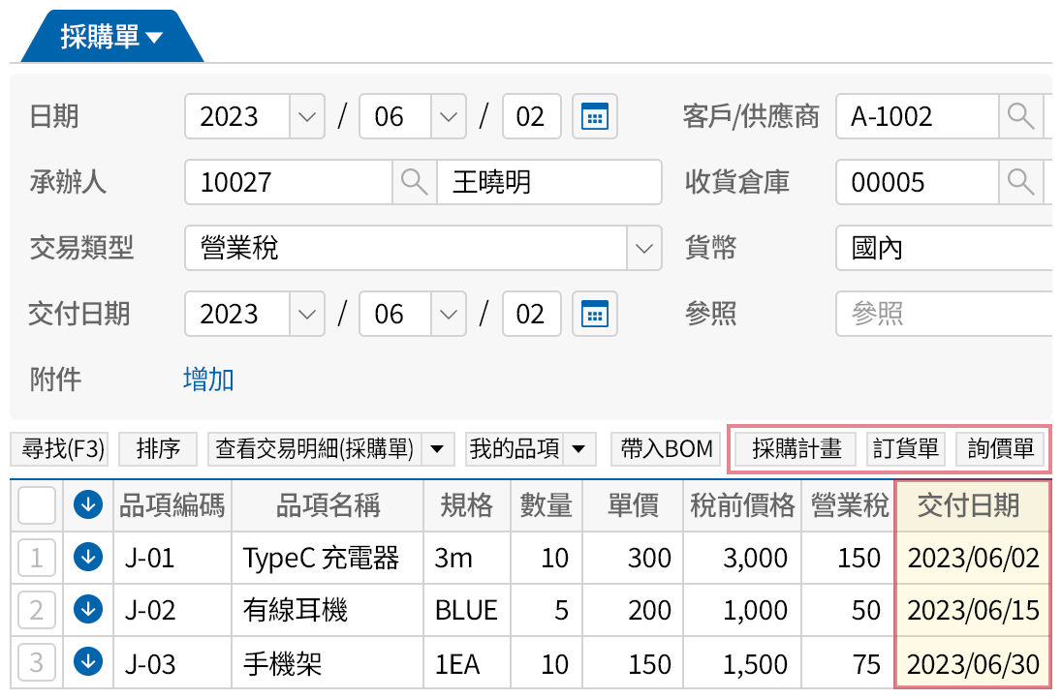Viewport: 1062px width, 699px height.
Task: Search for a 承辦人 using the magnifier icon
Action: pyautogui.click(x=413, y=182)
